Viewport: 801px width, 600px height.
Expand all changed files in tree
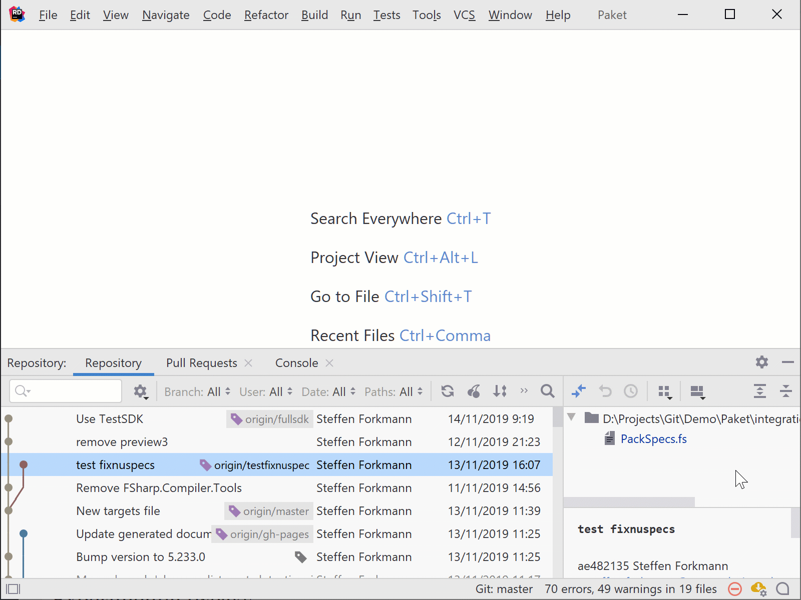click(759, 391)
